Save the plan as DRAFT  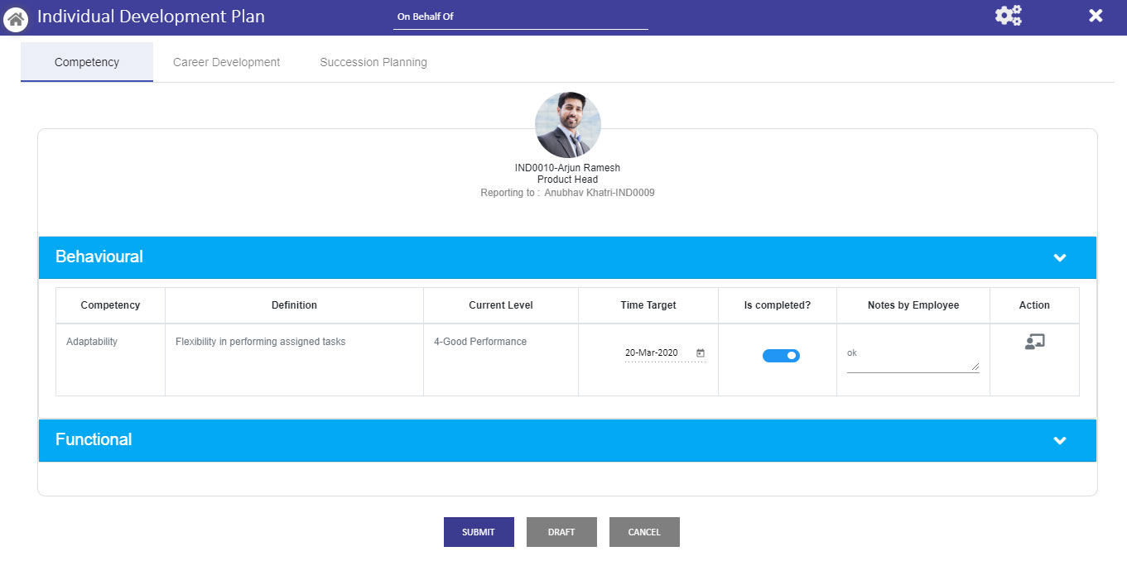click(561, 532)
